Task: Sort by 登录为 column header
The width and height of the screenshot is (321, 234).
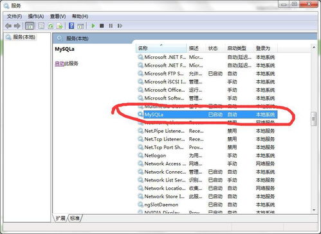Action: (x=266, y=48)
